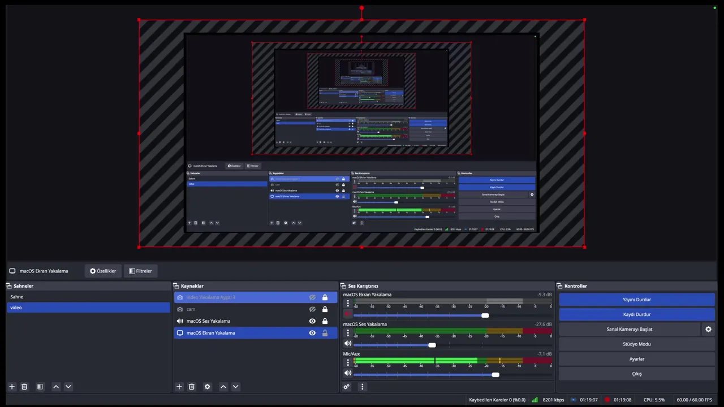Select the macOS Ekran Yakalama source row
Screen dimensions: 724x407
click(x=256, y=333)
